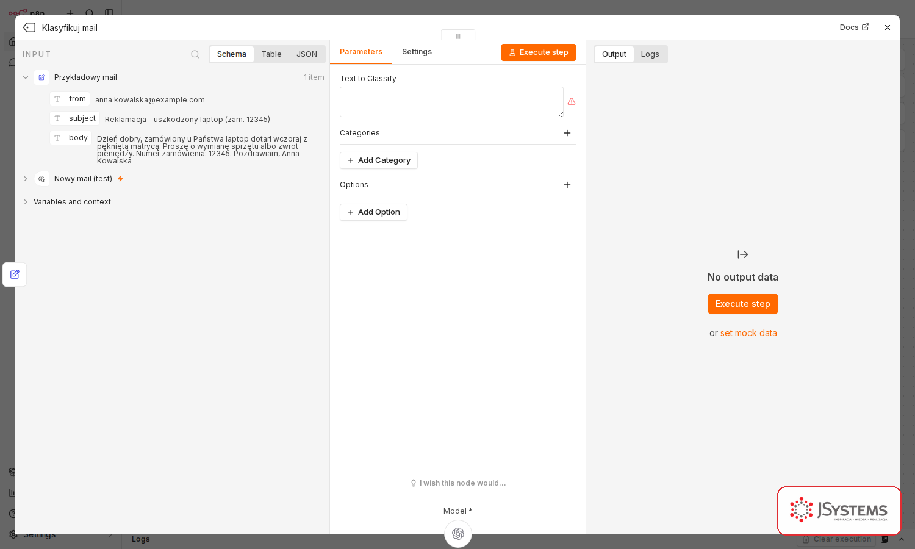Click the warning triangle beside text field
Image resolution: width=915 pixels, height=549 pixels.
[x=572, y=102]
